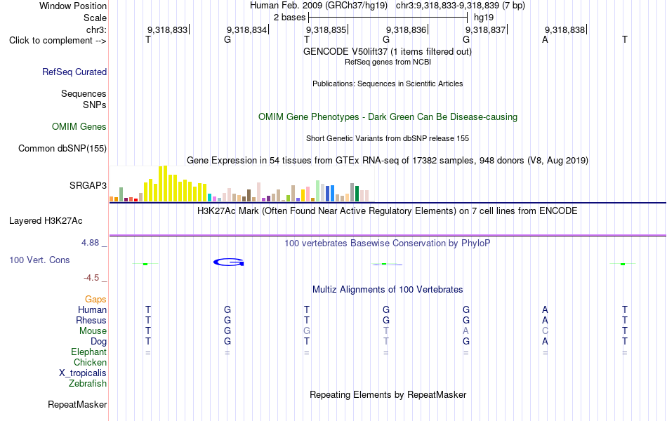The height and width of the screenshot is (421, 667).
Task: Click the 'Click to complement -->' label
Action: (x=58, y=41)
